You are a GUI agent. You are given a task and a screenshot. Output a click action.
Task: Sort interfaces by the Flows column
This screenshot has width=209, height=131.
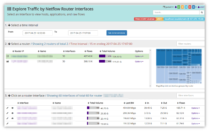click(181, 103)
